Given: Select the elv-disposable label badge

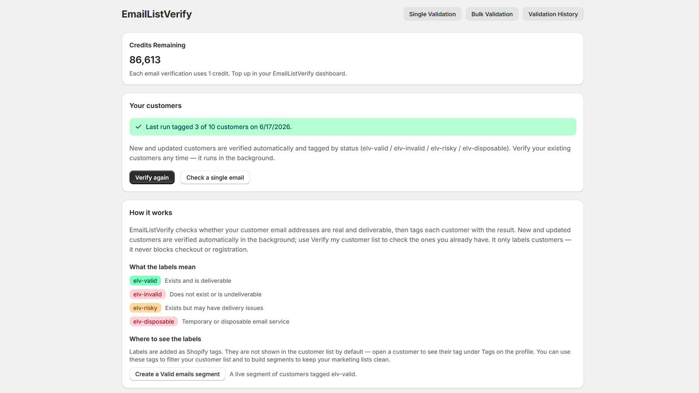Looking at the screenshot, I should point(154,321).
